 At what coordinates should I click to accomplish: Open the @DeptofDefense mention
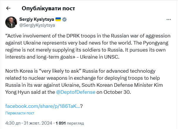tap(75, 92)
